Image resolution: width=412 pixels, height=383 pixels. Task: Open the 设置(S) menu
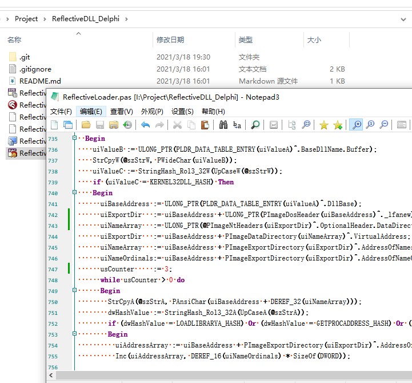182,111
